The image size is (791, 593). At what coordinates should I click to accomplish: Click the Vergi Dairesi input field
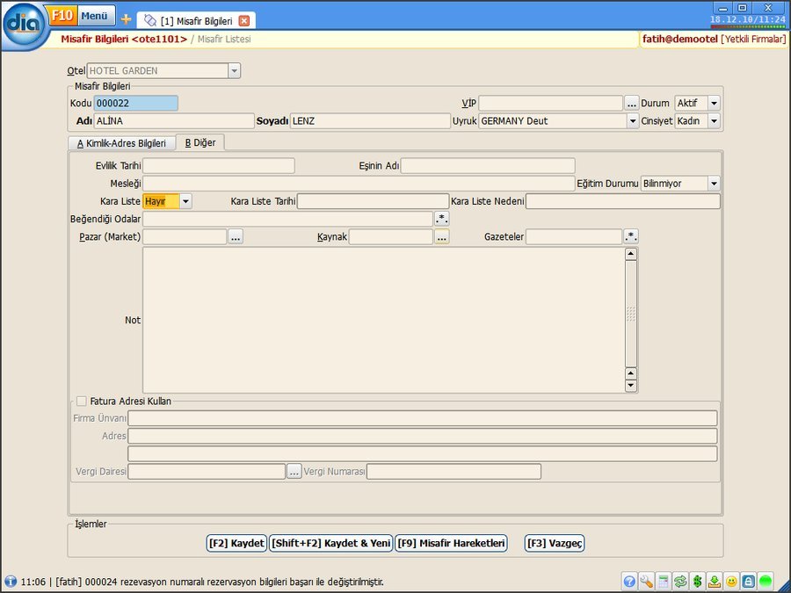coord(207,472)
